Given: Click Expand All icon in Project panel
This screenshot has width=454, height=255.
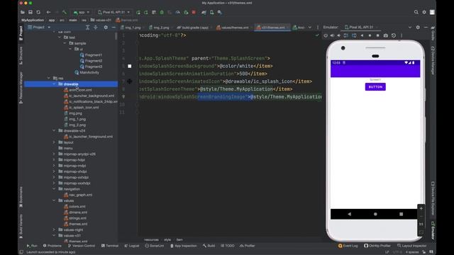Looking at the screenshot, I should point(87,27).
